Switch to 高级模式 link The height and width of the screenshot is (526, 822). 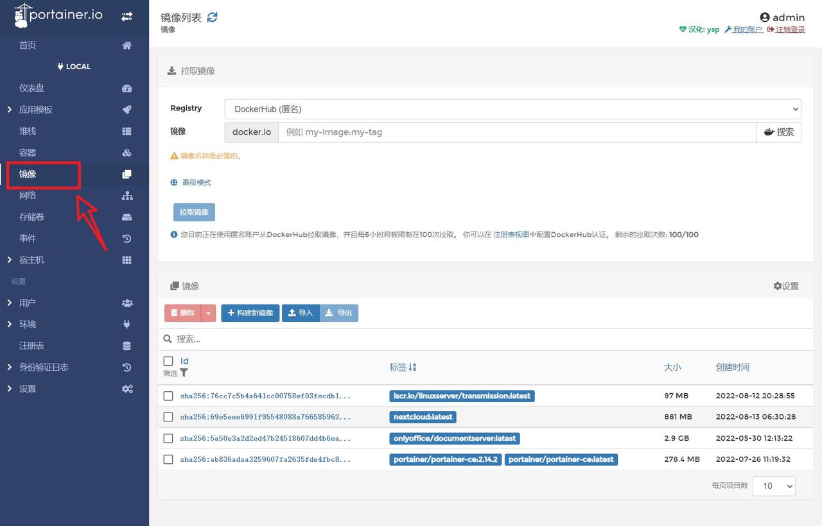point(197,183)
